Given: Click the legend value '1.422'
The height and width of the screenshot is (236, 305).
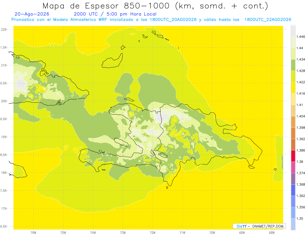Looking at the screenshot, I should [x=301, y=82].
